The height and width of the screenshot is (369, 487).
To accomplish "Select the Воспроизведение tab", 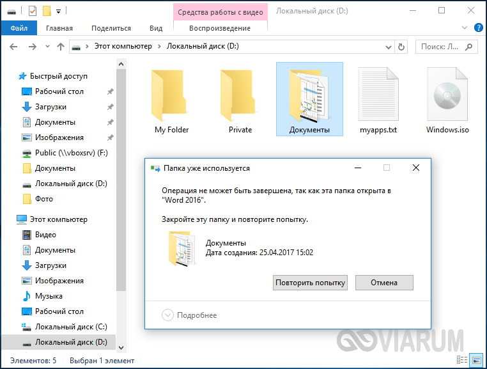I will tap(220, 28).
